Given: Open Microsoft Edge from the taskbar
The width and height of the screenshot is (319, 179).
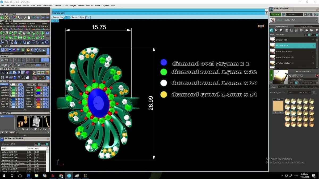Looking at the screenshot, I should click(28, 176).
